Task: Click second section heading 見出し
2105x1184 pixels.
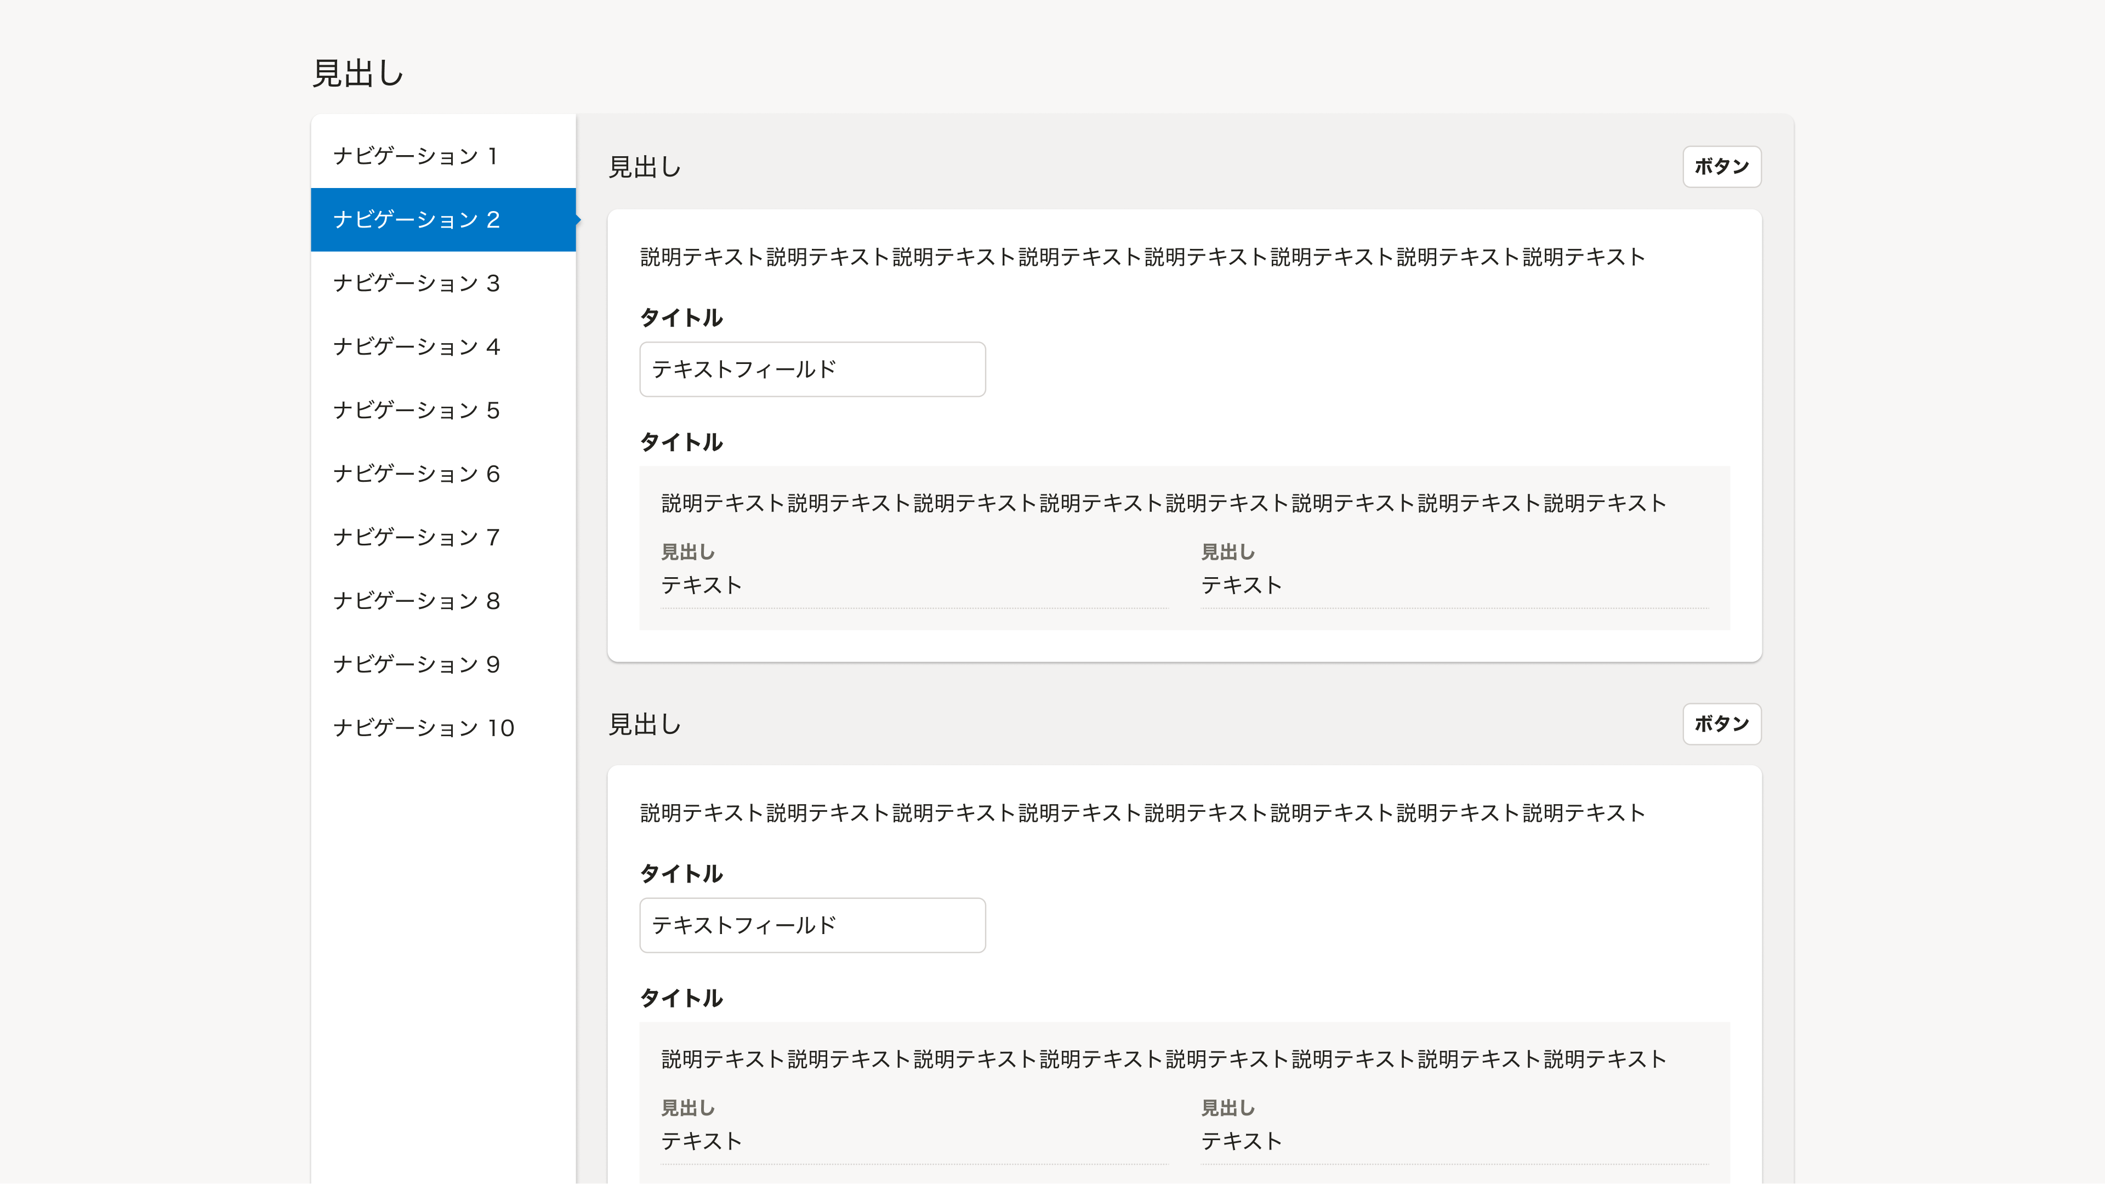Action: click(645, 725)
